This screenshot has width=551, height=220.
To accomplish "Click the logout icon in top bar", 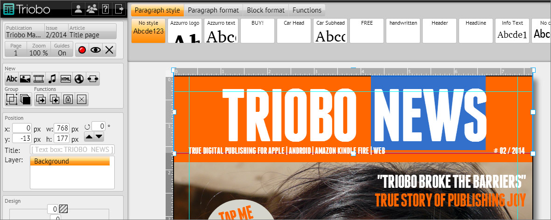I will (119, 8).
